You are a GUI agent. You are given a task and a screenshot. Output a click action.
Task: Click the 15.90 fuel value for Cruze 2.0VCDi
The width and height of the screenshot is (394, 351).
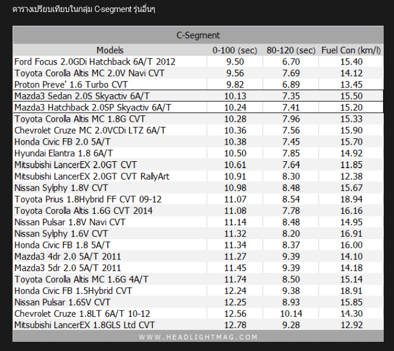tap(351, 130)
